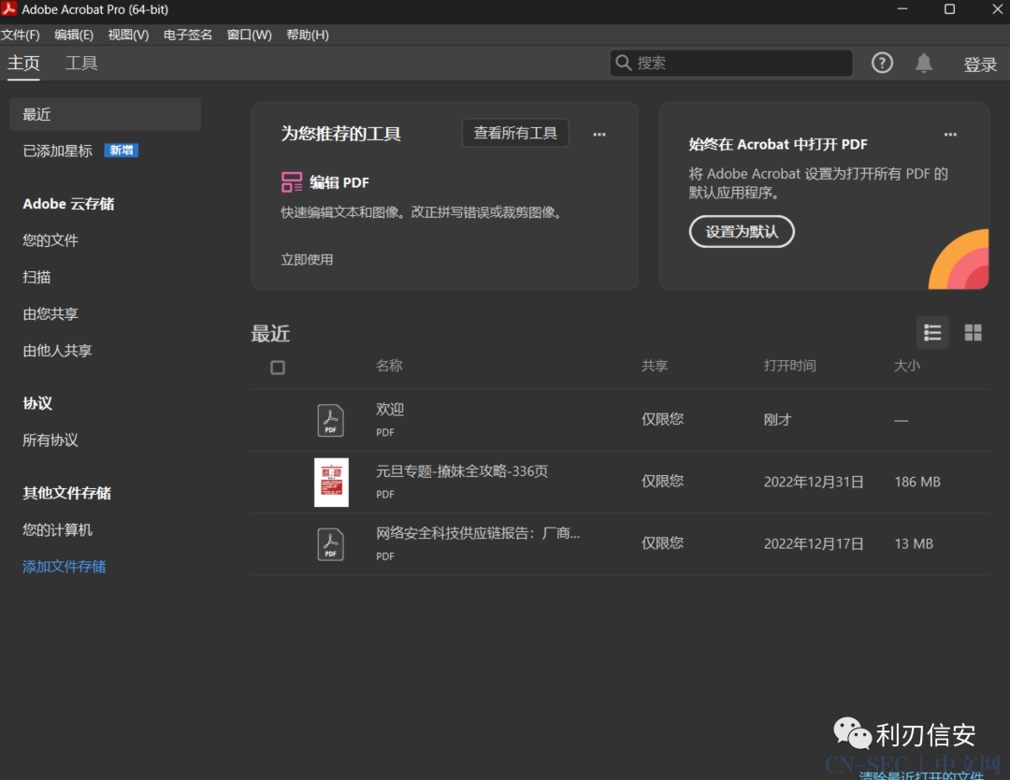The height and width of the screenshot is (780, 1010).
Task: Select 最近 in the sidebar
Action: (x=106, y=115)
